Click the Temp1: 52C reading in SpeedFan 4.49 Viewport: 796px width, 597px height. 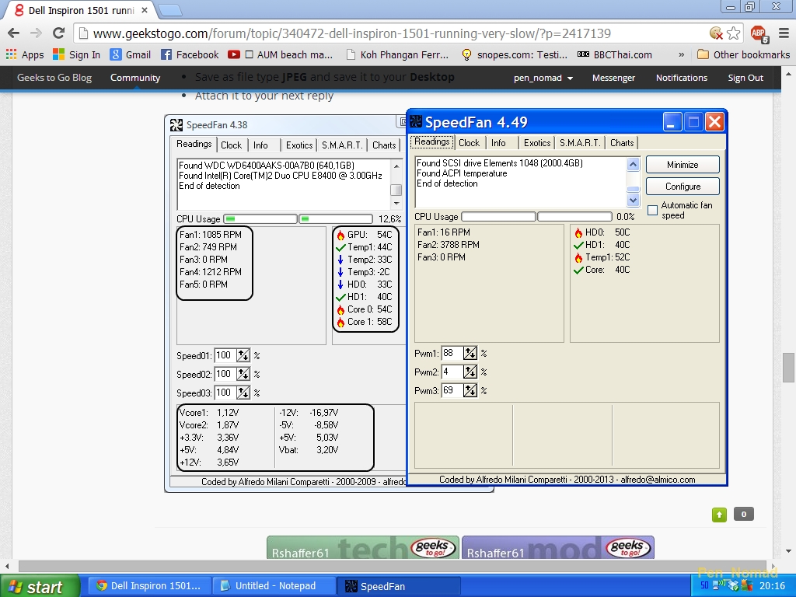602,257
